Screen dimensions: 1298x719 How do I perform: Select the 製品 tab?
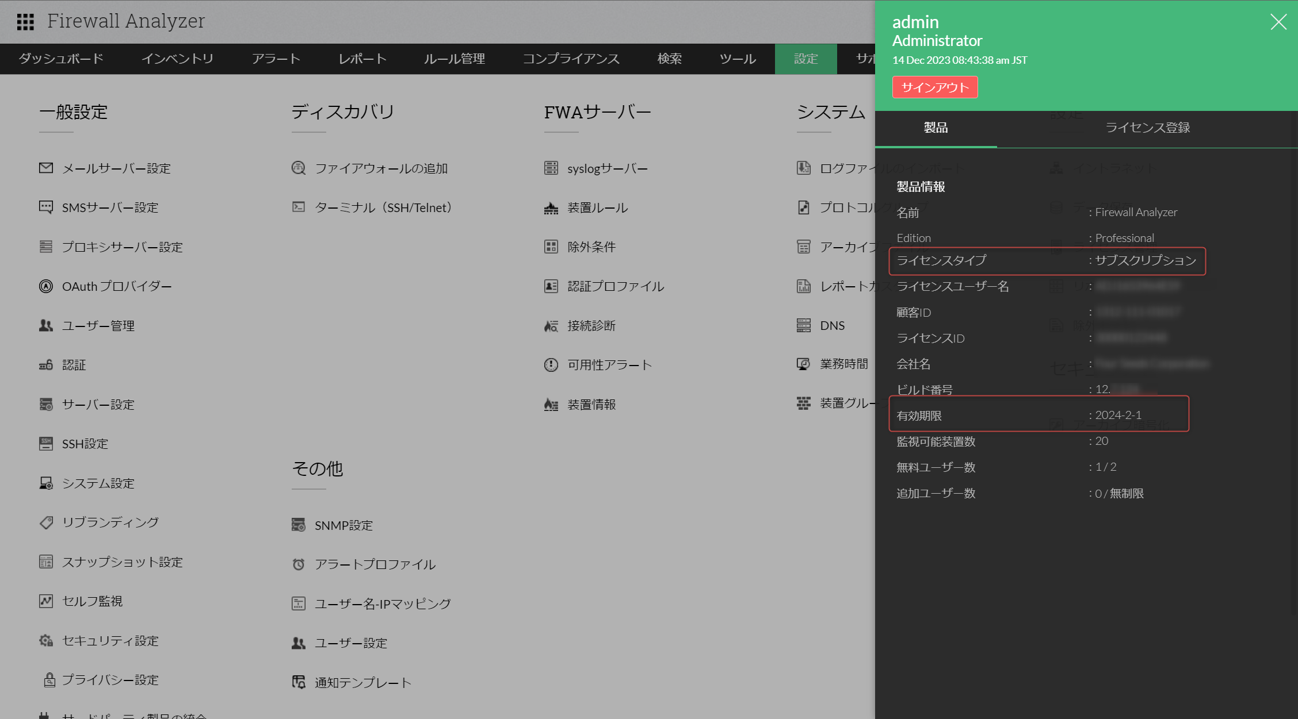click(x=936, y=128)
